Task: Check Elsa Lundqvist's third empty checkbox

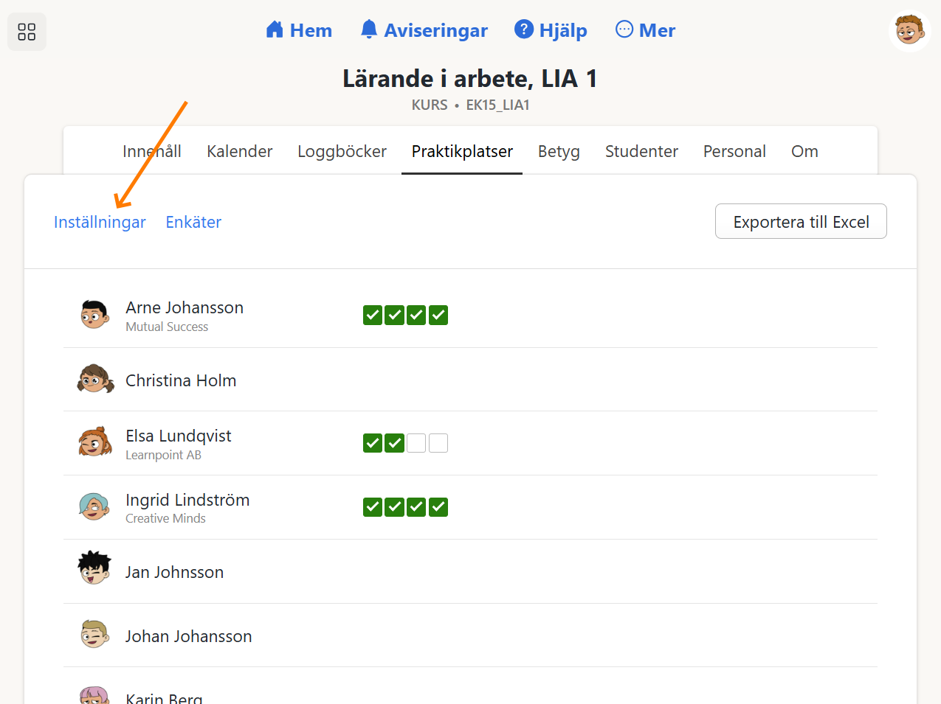Action: [416, 443]
